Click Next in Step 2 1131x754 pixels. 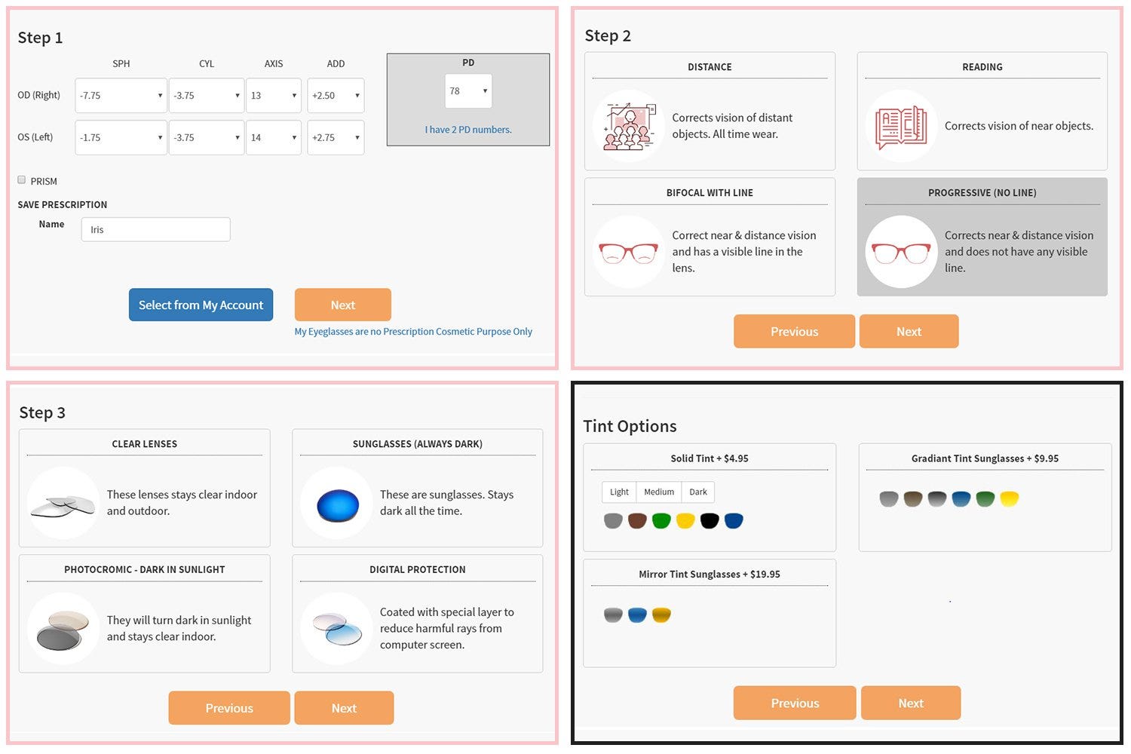click(x=909, y=331)
